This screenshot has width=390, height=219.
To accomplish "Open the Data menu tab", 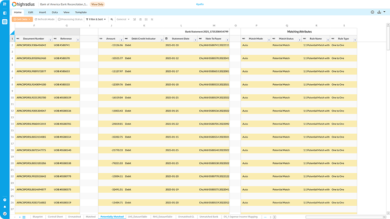I will tap(55, 12).
